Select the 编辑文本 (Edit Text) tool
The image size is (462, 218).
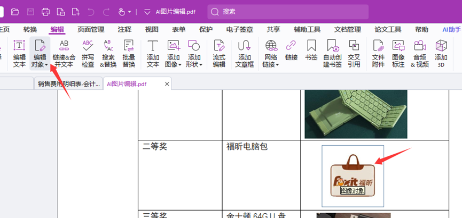point(19,53)
